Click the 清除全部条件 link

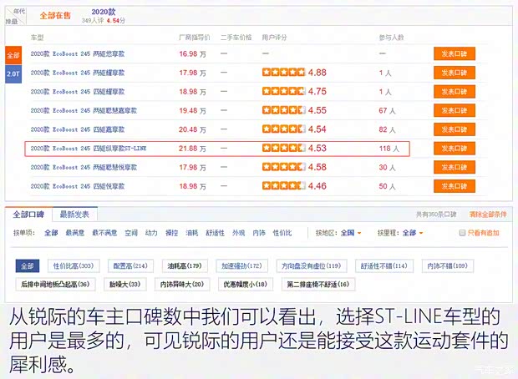487,215
